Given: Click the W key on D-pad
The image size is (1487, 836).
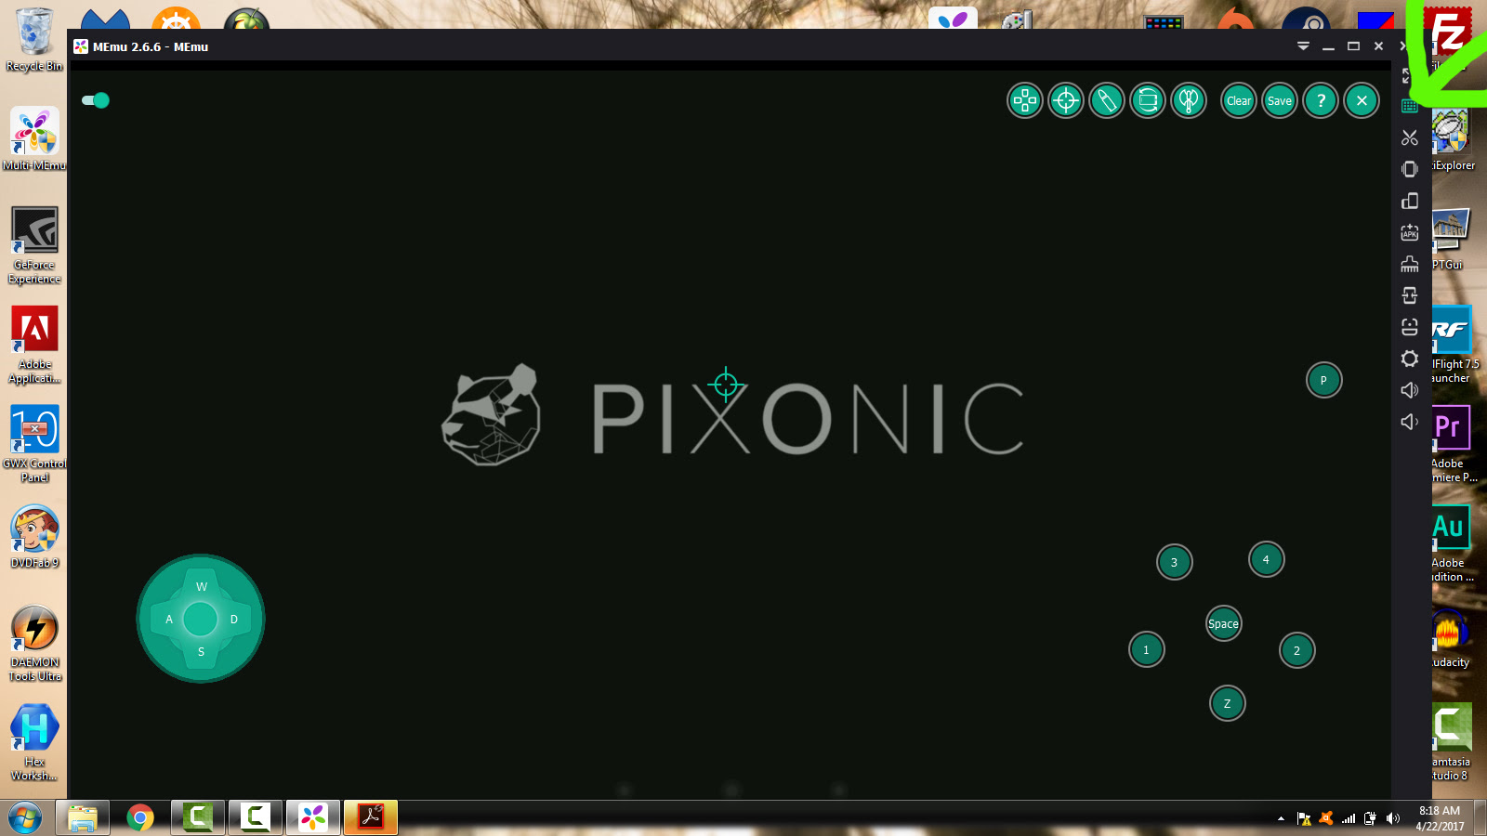Looking at the screenshot, I should (x=202, y=586).
